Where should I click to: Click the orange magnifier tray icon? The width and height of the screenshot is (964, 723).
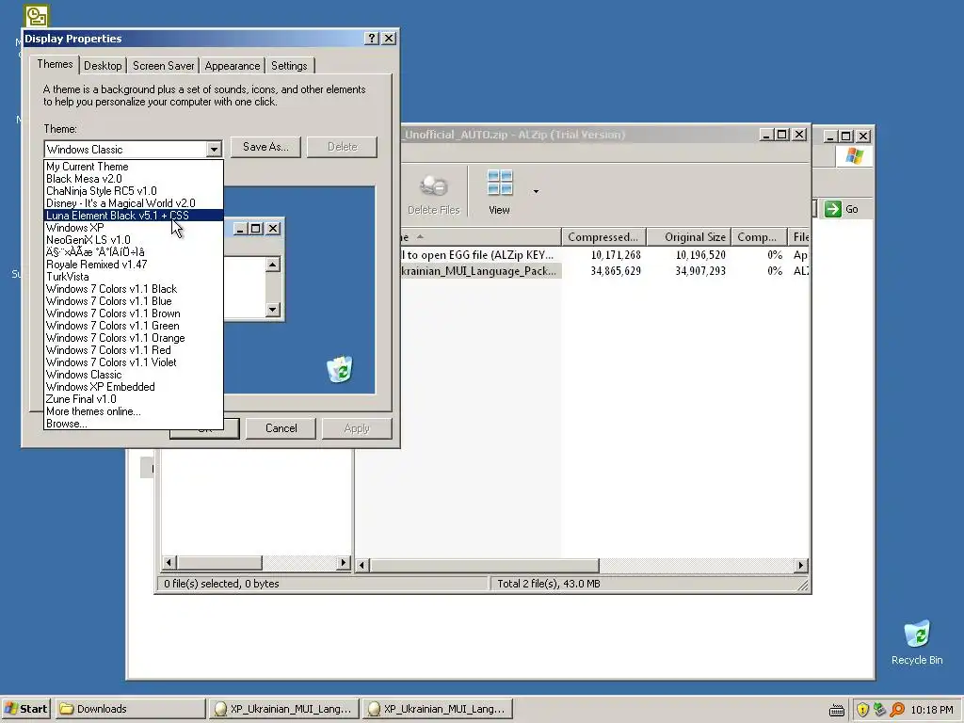[897, 710]
